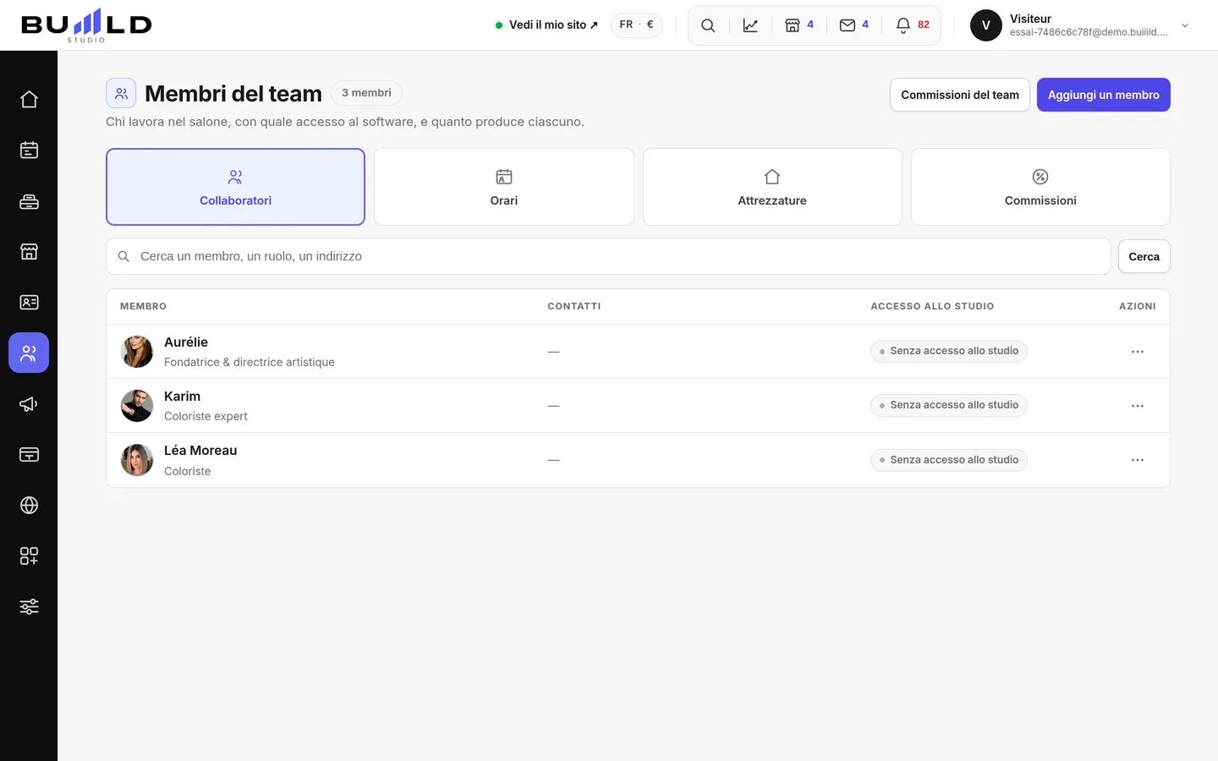The width and height of the screenshot is (1218, 761).
Task: Open the shop orders icon with badge 4
Action: [x=799, y=25]
